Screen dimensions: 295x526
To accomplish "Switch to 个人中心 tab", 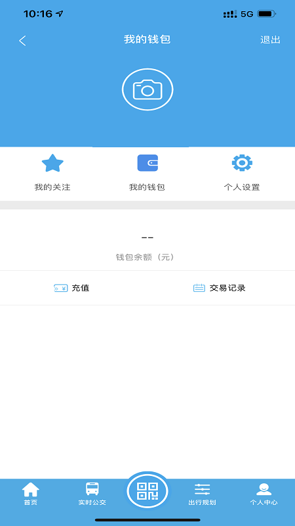I will tap(264, 494).
